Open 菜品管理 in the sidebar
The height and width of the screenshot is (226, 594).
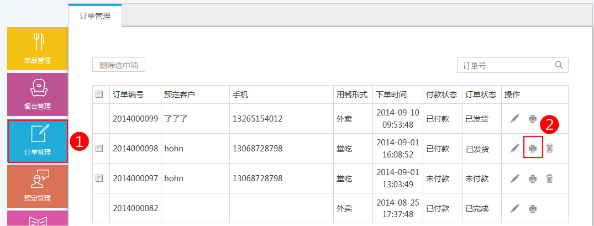[x=38, y=49]
